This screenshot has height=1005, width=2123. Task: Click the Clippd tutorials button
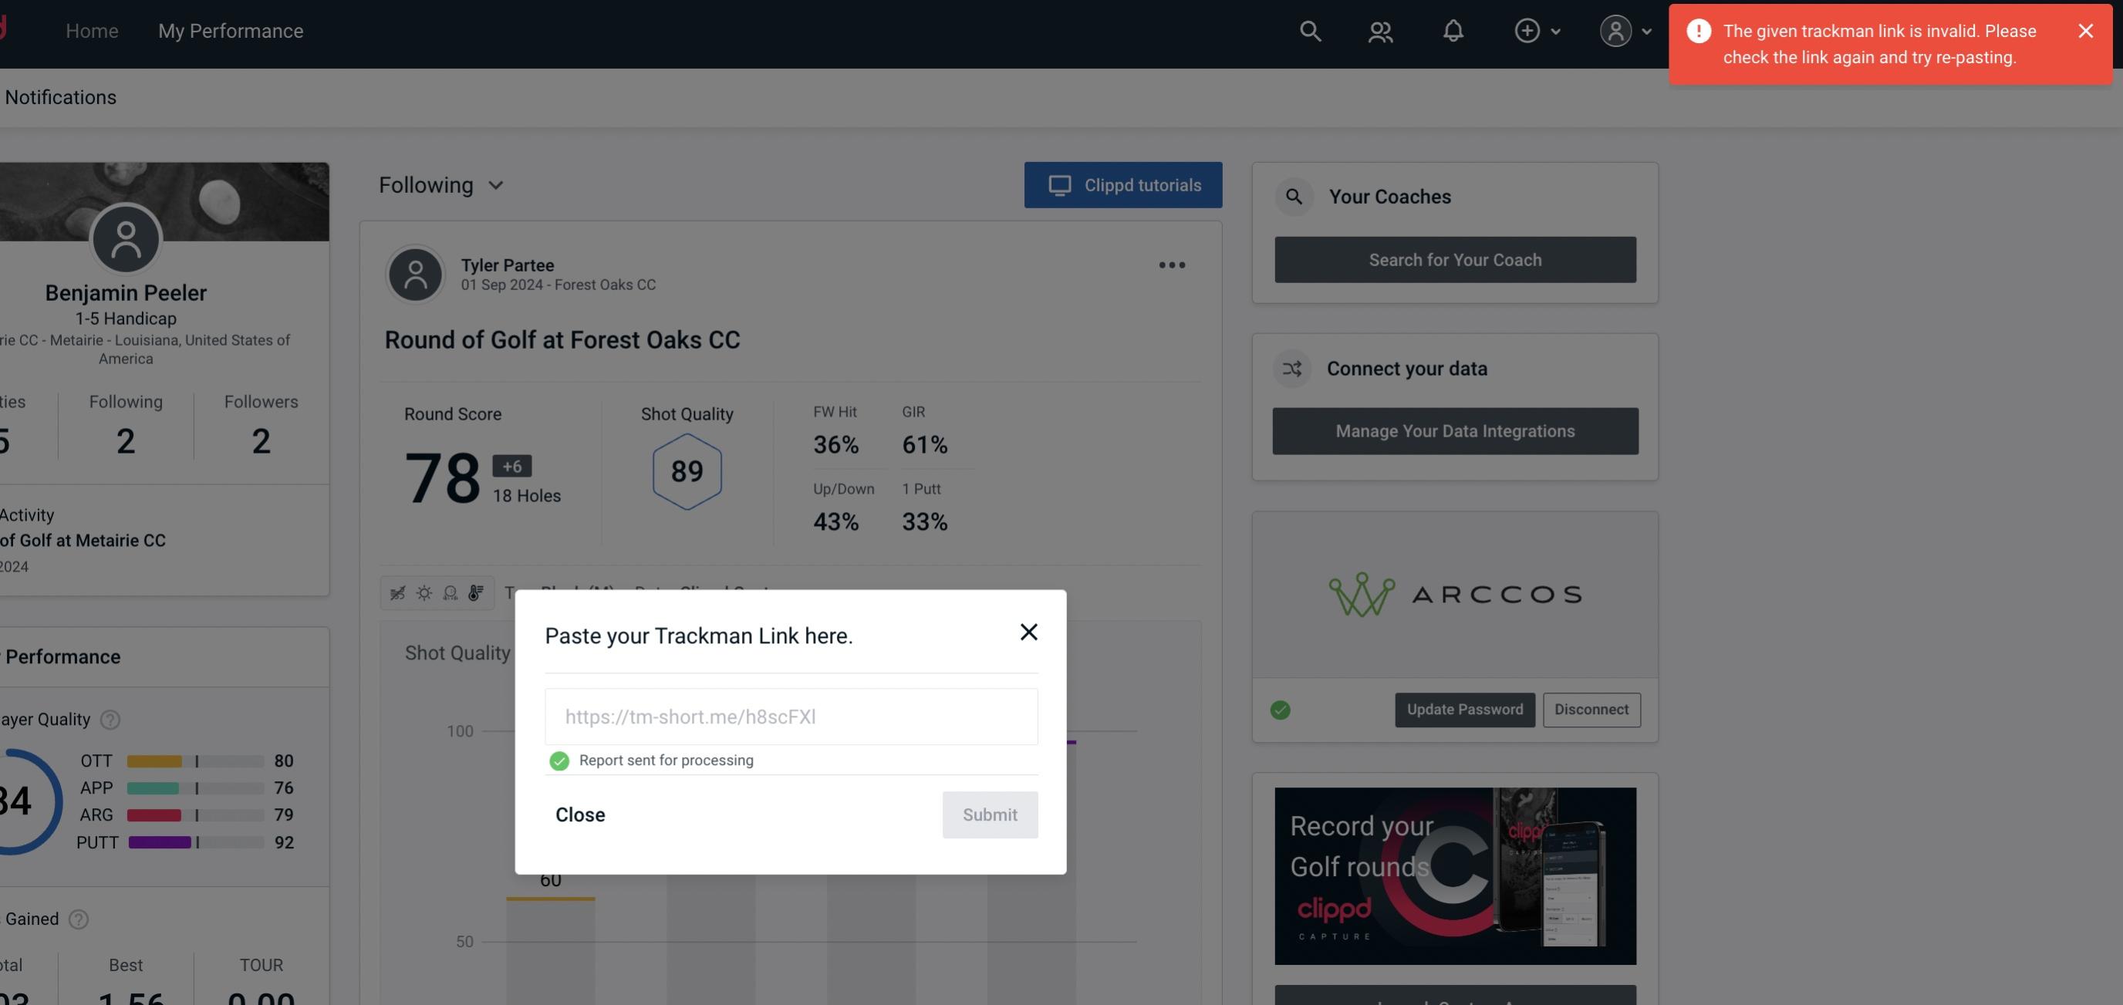1122,184
